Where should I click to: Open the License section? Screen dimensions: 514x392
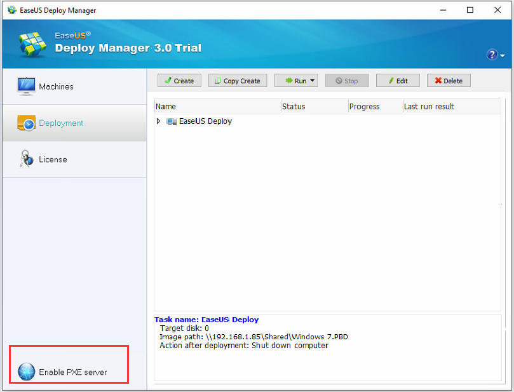pyautogui.click(x=74, y=159)
